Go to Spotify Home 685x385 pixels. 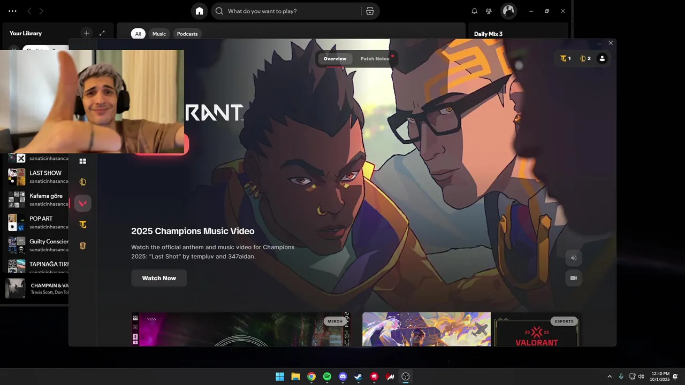click(199, 11)
